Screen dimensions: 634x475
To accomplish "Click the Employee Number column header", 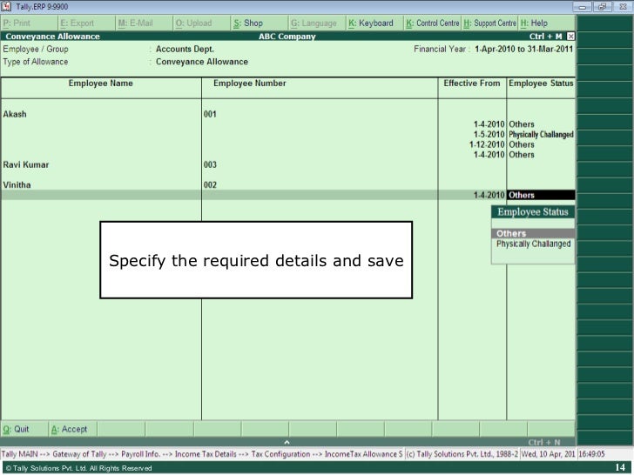I will [249, 84].
